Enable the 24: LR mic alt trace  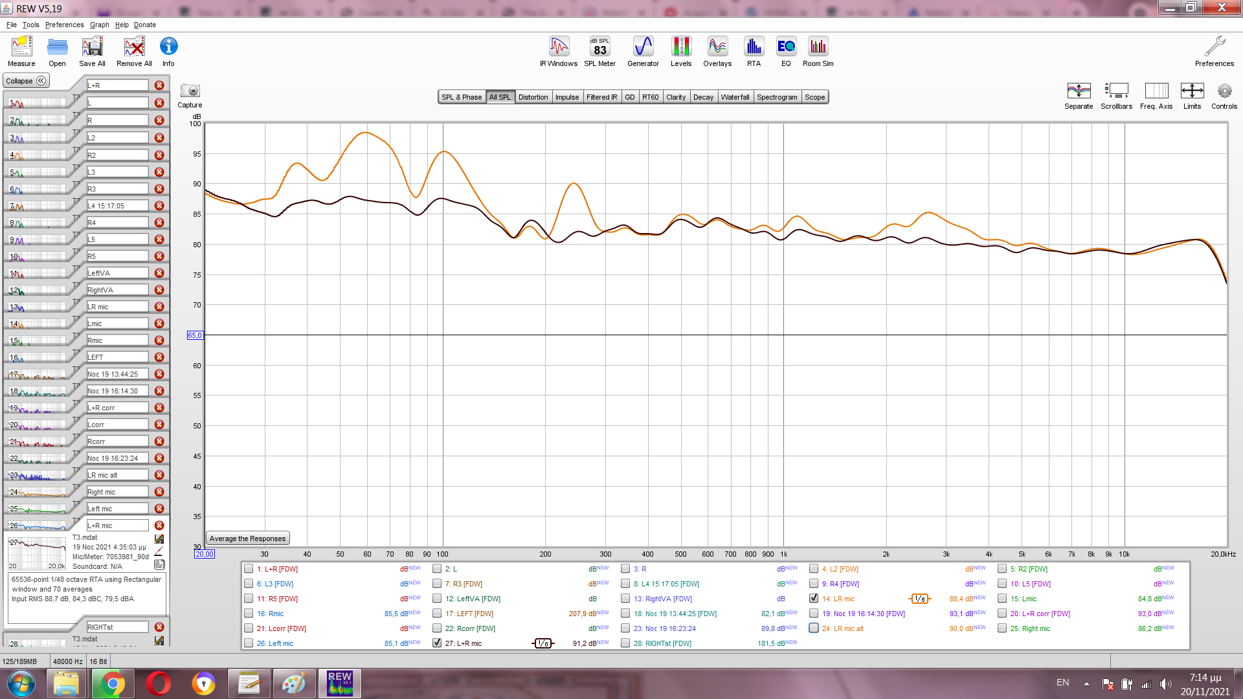pos(814,628)
